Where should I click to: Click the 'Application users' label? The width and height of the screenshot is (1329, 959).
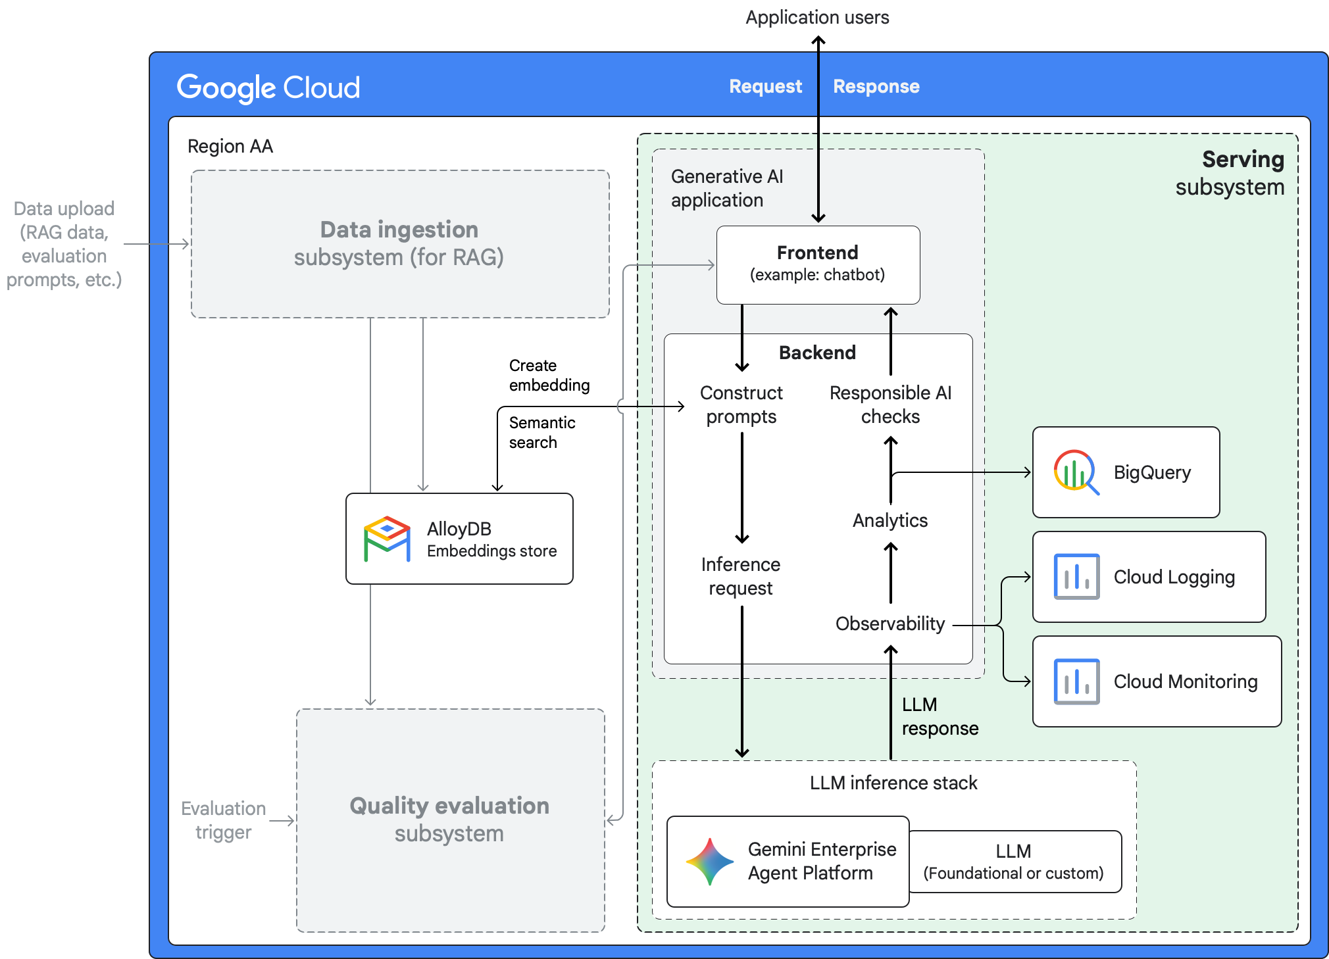pos(817,18)
